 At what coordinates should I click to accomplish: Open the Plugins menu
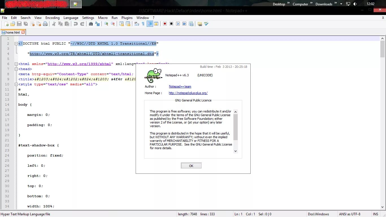(x=127, y=18)
